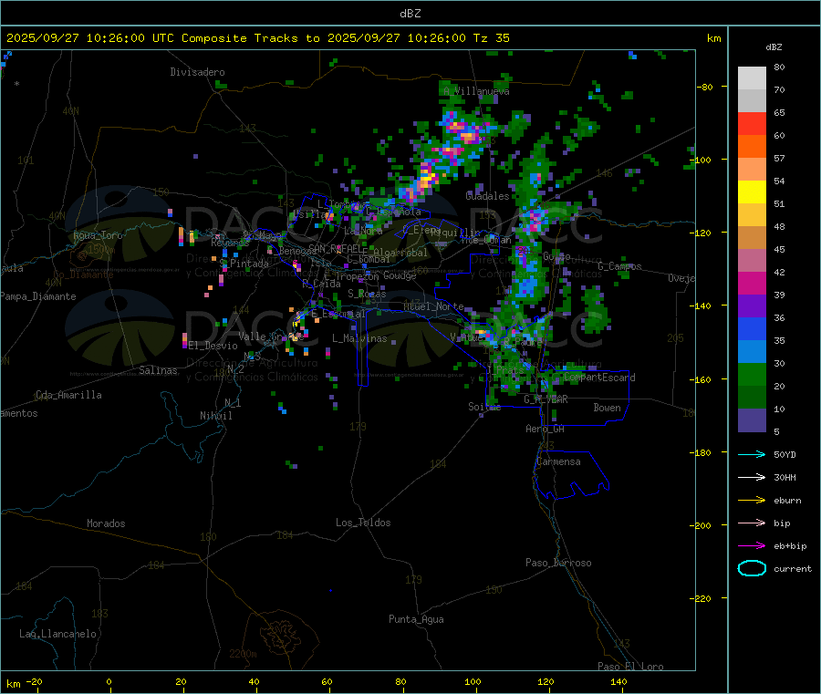Choose the light blue 30-35 dBZ band

point(752,352)
